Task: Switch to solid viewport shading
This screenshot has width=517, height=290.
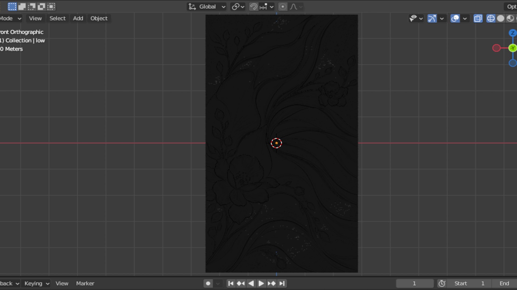Action: click(x=501, y=18)
